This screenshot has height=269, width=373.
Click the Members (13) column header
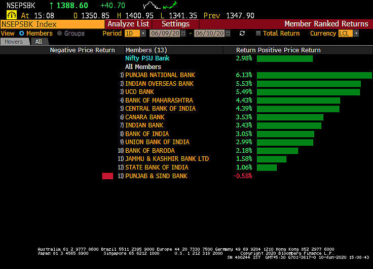(x=146, y=50)
